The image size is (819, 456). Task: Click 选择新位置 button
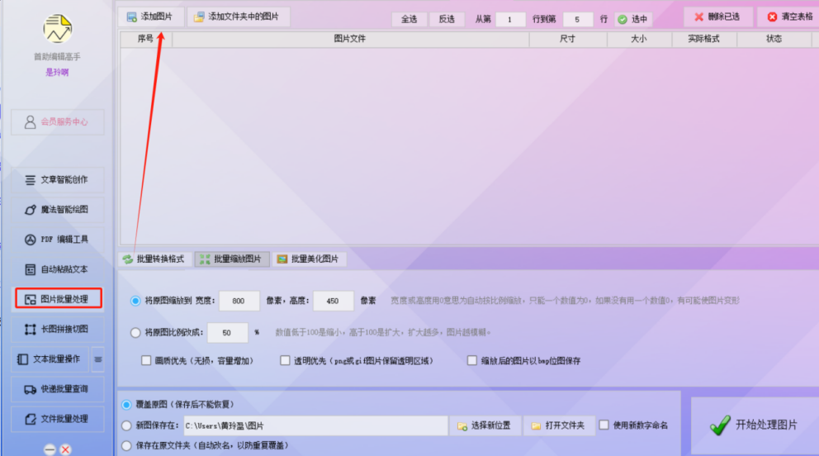pos(485,425)
